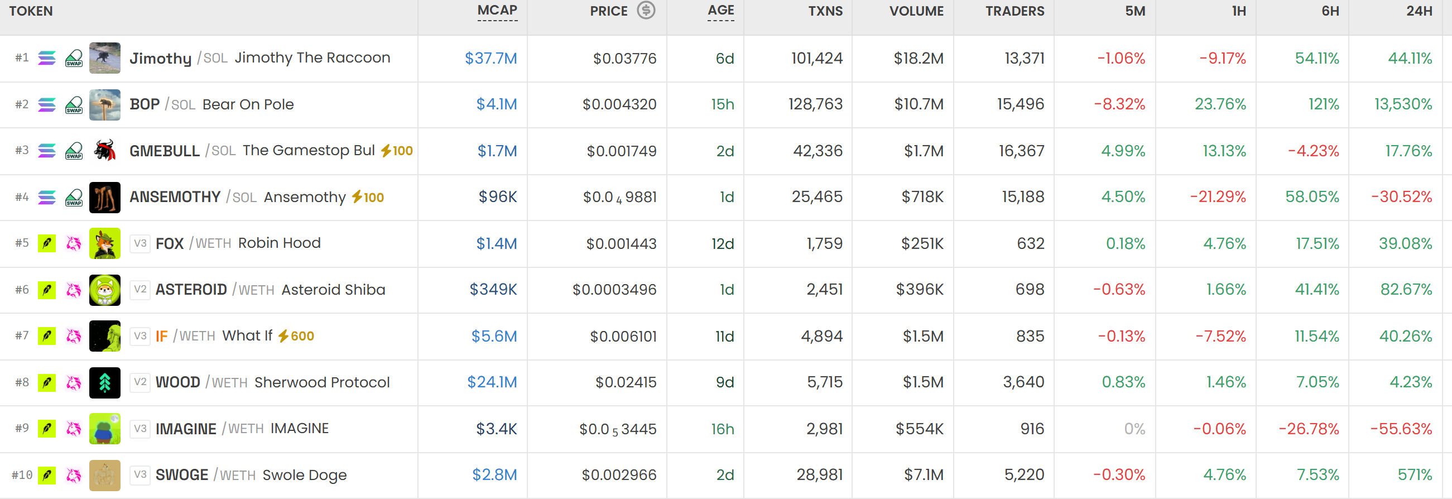Click the $24.1M market cap value
1452x499 pixels.
point(492,382)
